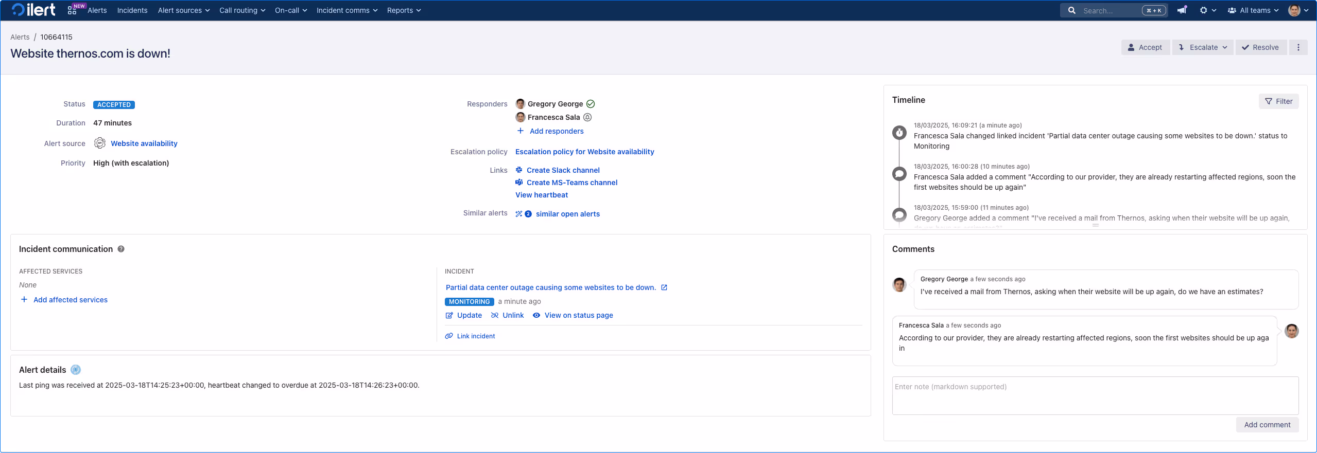Click the Website availability alert source icon
The image size is (1317, 453).
click(x=100, y=143)
